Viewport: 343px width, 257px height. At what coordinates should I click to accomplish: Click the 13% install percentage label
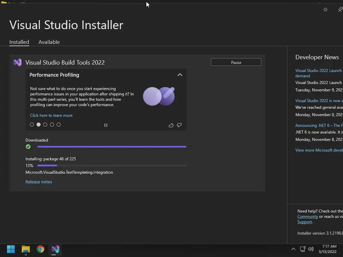29,166
